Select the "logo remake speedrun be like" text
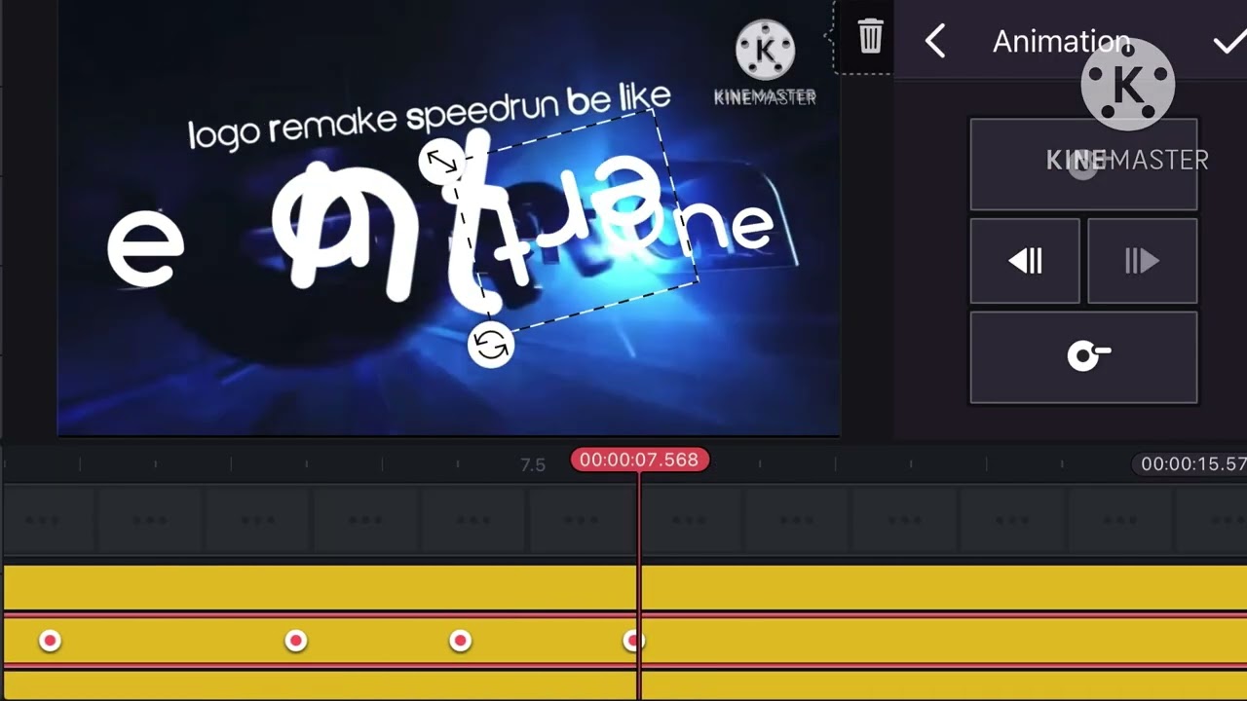The image size is (1247, 701). (430, 117)
